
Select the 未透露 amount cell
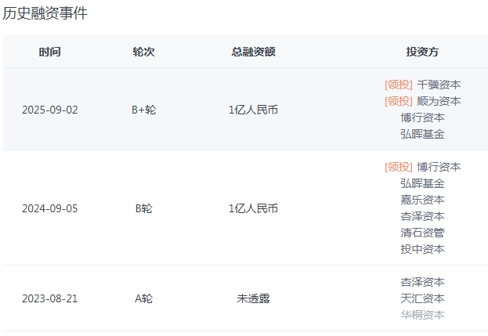point(253,298)
